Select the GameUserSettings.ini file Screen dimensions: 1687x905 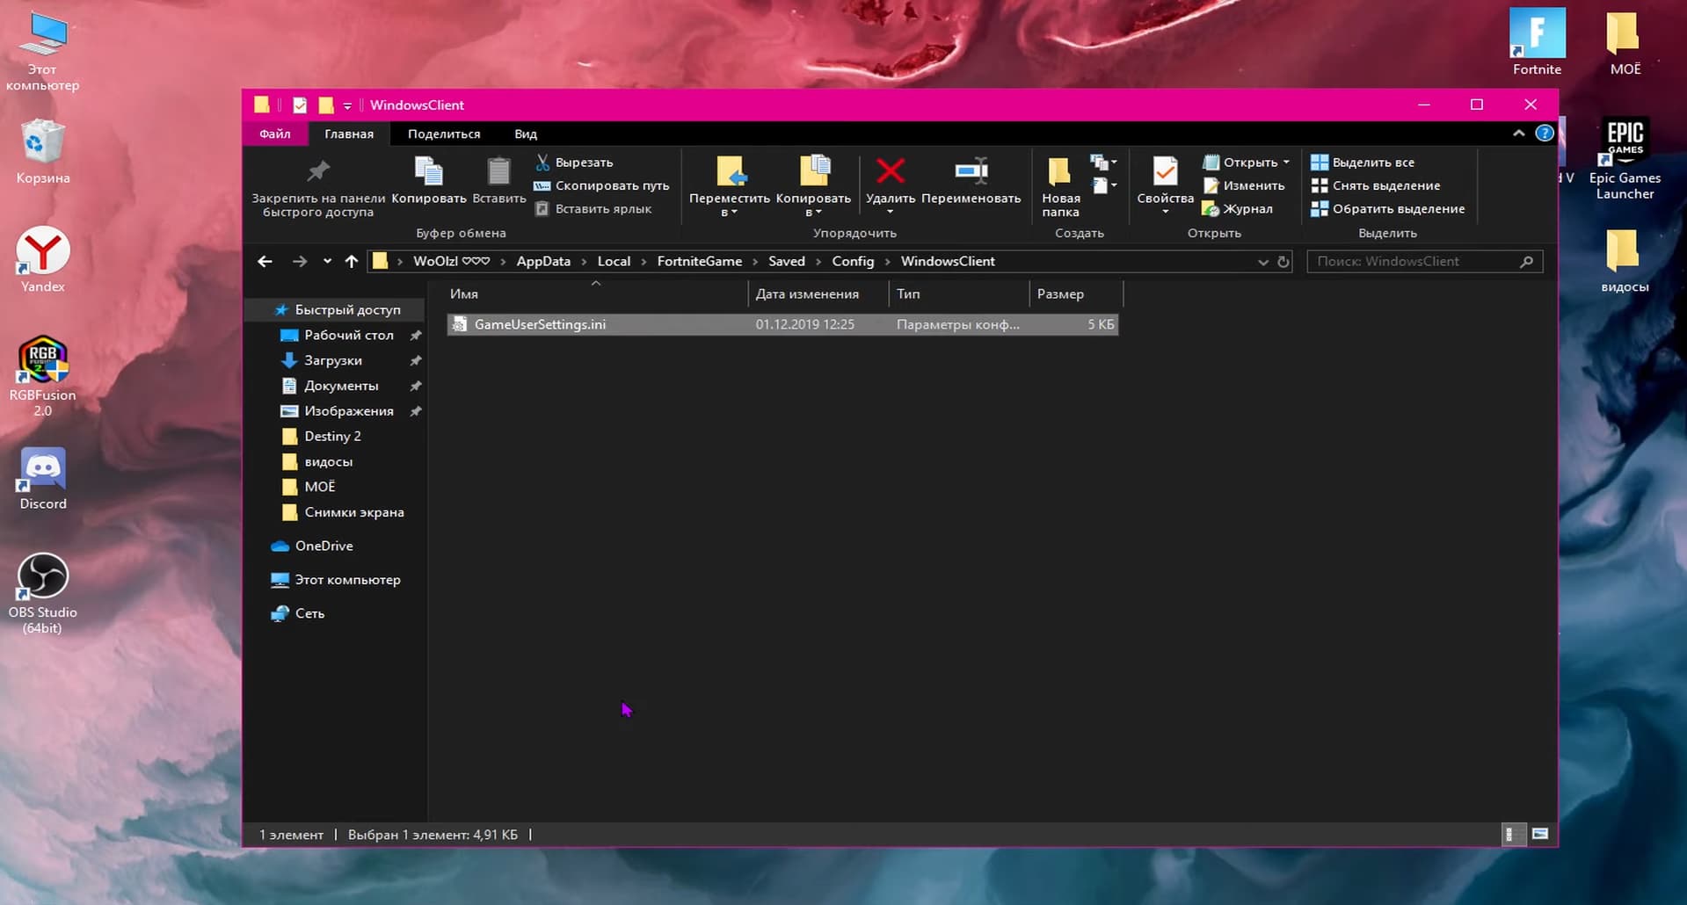(540, 325)
